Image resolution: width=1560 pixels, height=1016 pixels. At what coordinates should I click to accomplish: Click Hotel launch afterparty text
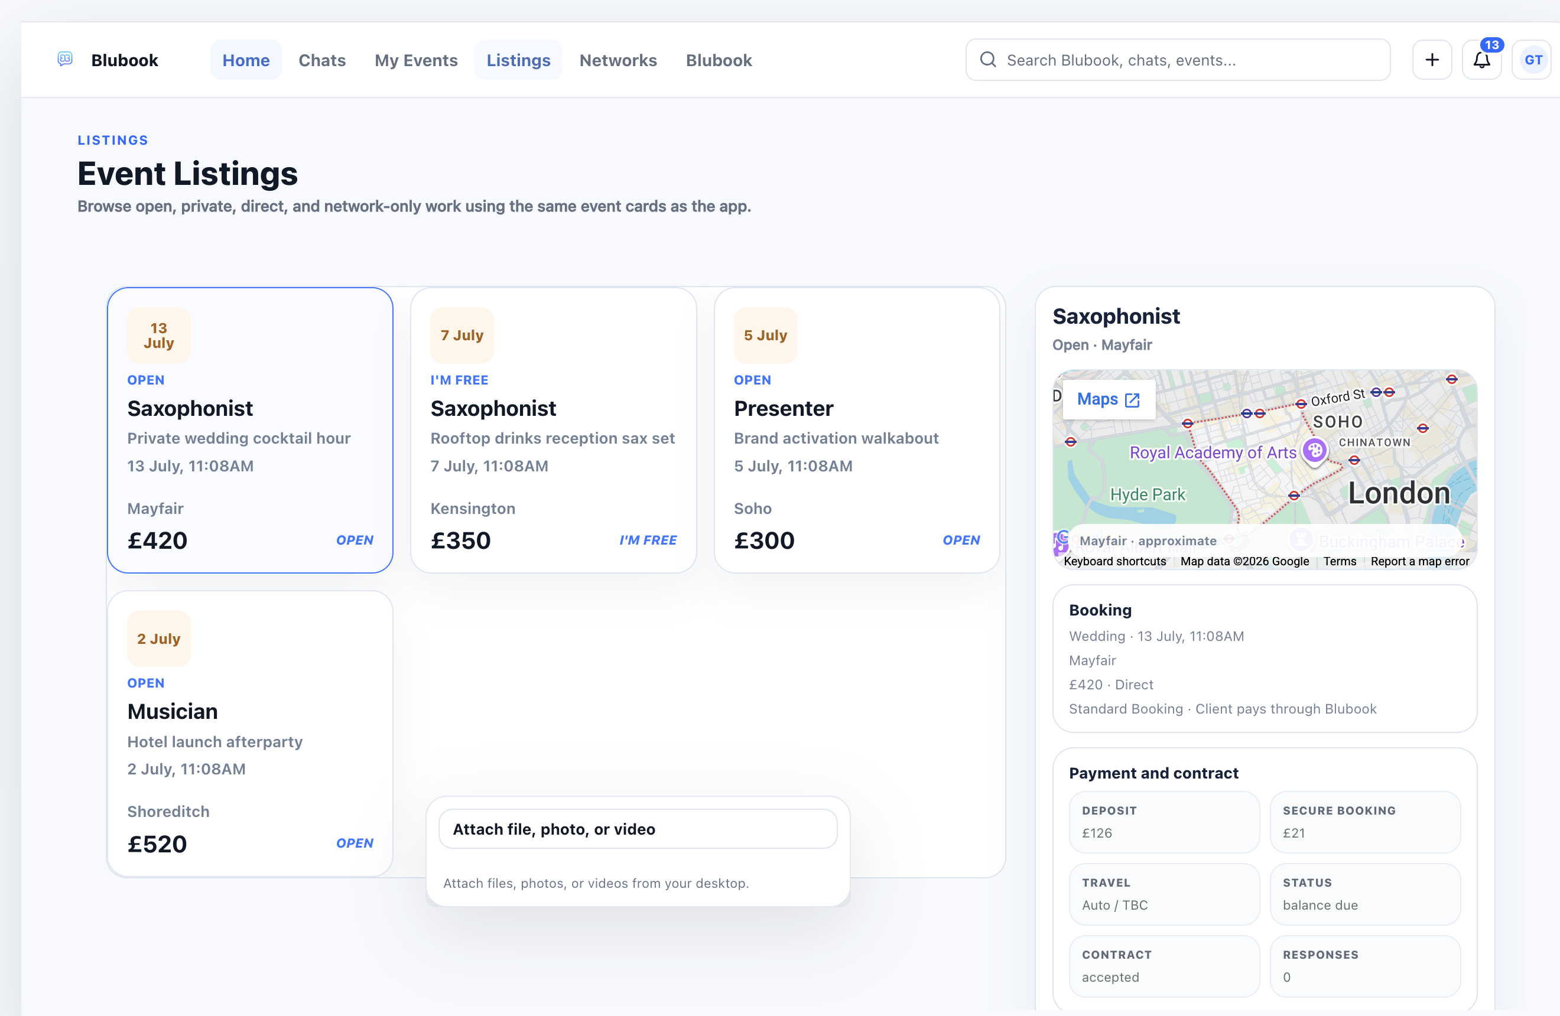(214, 741)
